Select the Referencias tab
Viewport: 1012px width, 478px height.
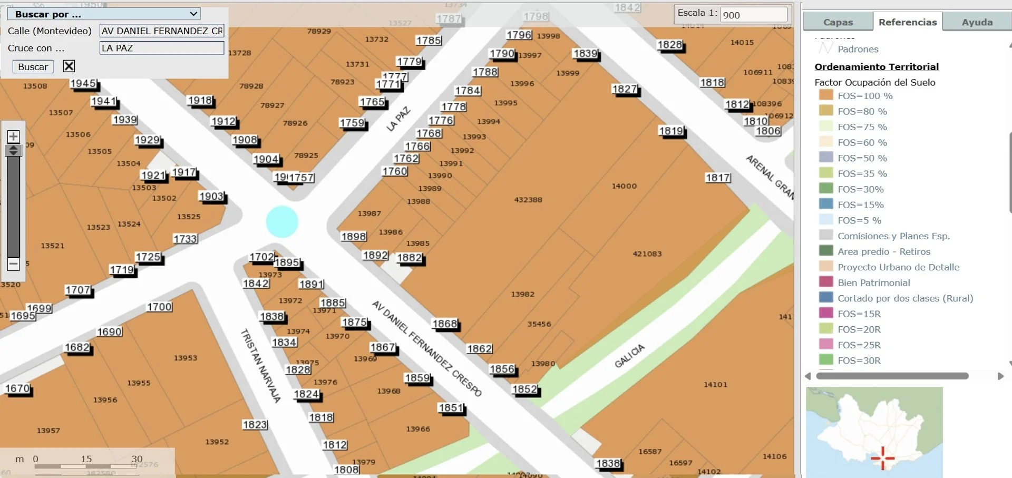coord(907,22)
